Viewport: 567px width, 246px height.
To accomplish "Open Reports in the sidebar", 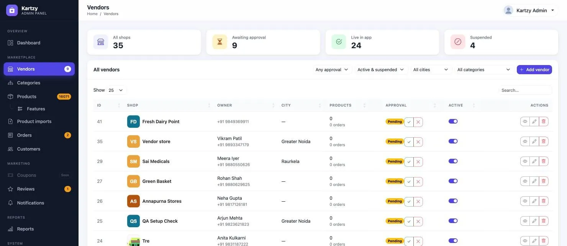I will click(39, 229).
